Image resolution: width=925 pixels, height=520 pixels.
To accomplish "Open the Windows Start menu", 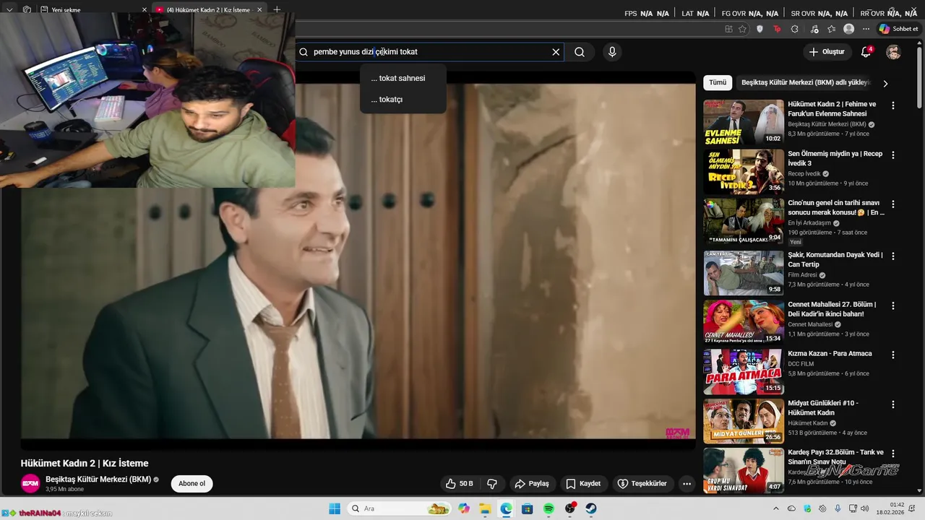I will click(335, 508).
